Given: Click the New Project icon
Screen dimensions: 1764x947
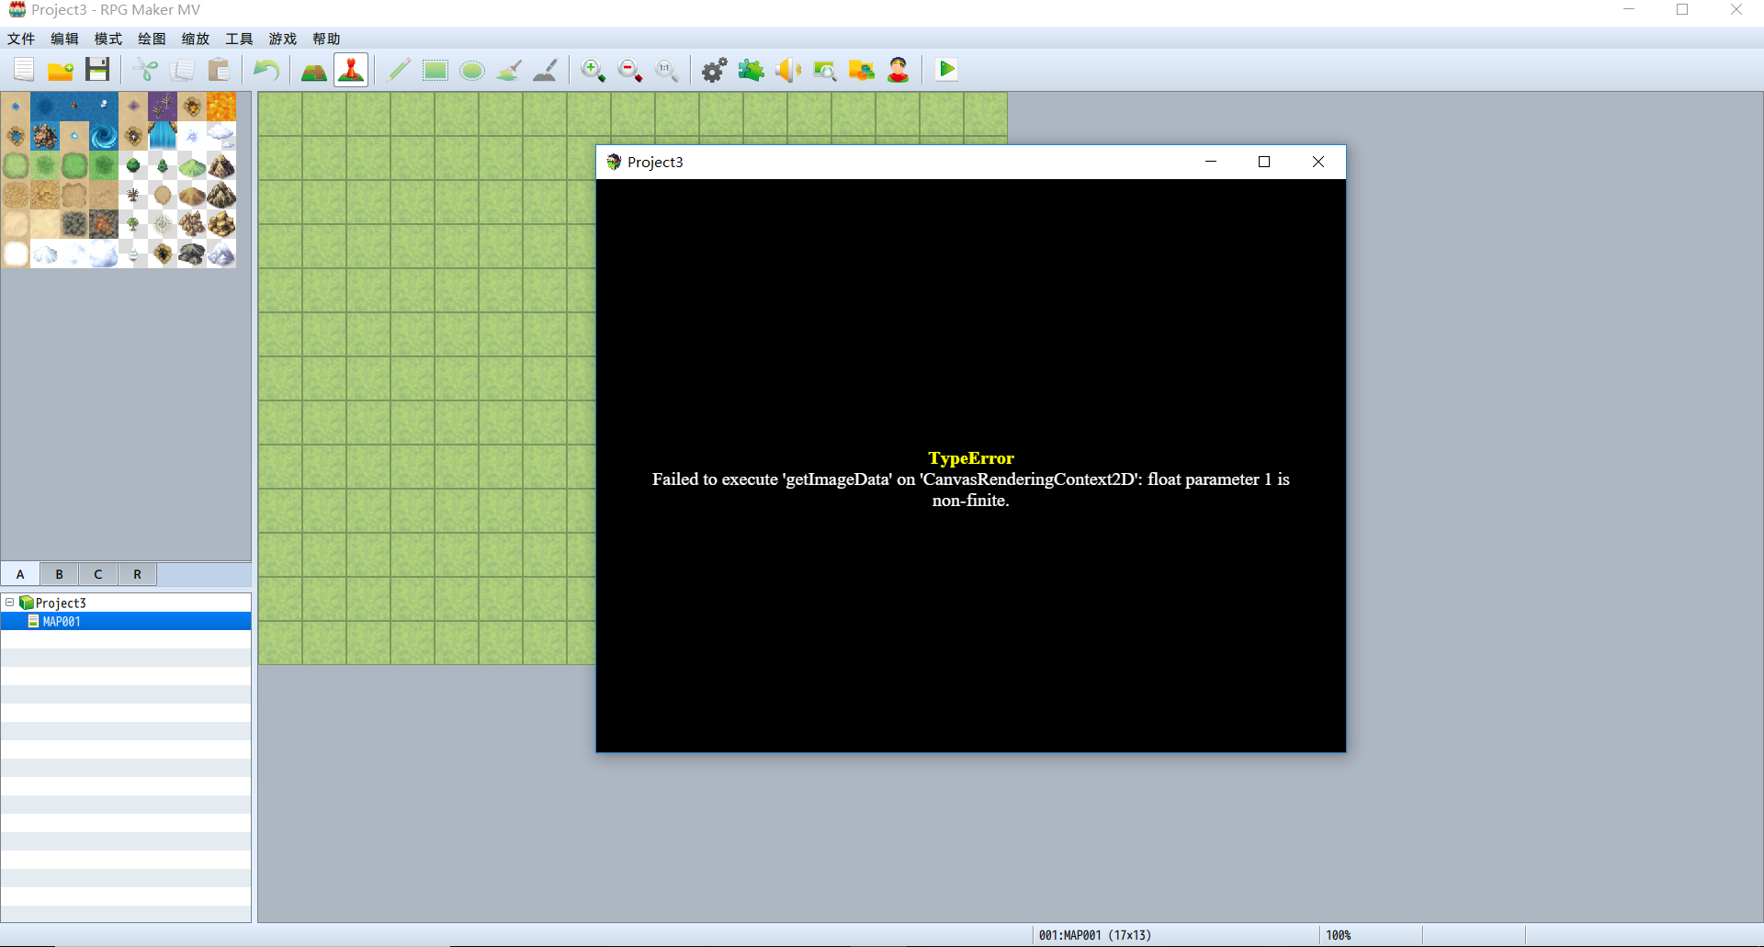Looking at the screenshot, I should click(x=24, y=70).
